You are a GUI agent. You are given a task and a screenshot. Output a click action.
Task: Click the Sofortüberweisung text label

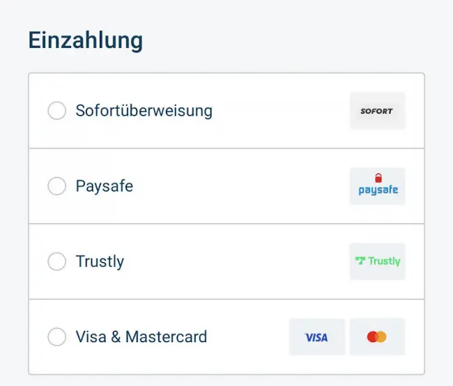[x=144, y=111]
